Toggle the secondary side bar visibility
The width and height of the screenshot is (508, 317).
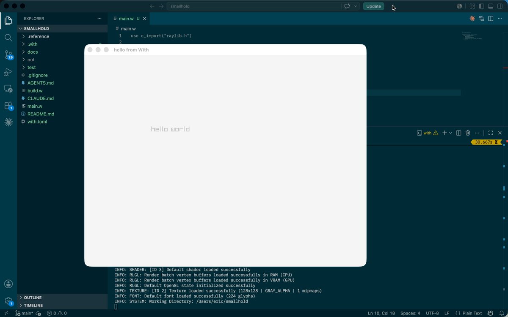tap(500, 6)
